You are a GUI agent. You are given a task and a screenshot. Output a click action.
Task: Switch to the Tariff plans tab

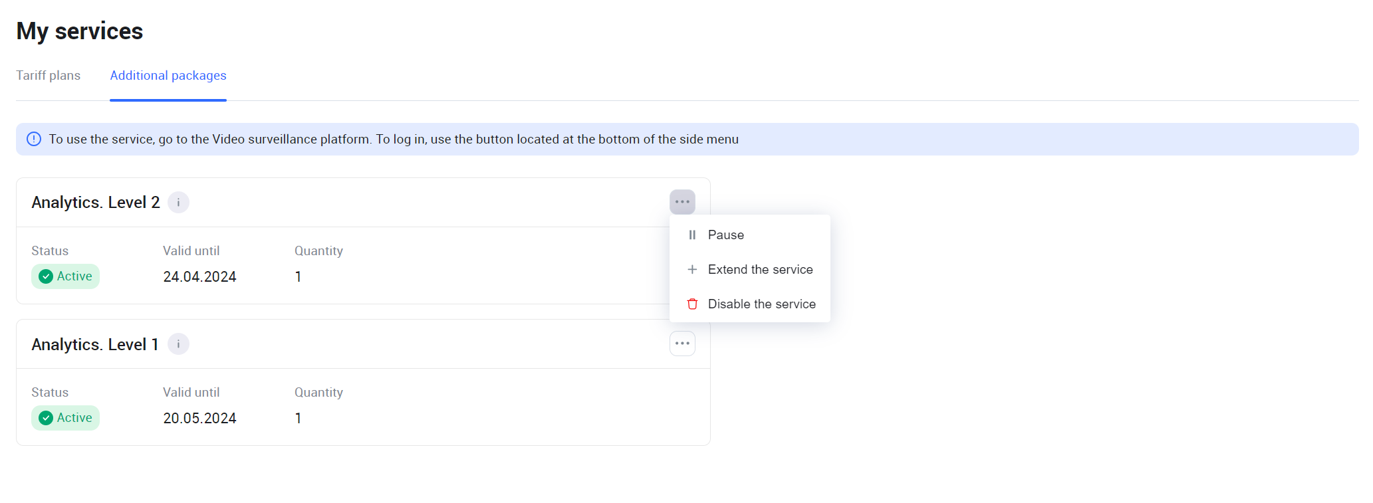(x=48, y=76)
